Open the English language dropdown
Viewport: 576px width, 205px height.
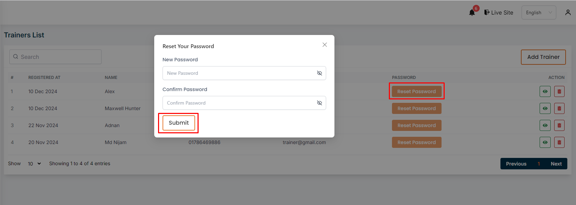(539, 12)
